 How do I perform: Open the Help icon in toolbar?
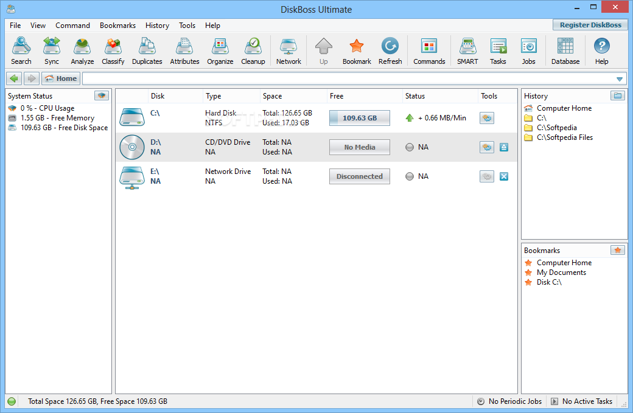coord(601,51)
